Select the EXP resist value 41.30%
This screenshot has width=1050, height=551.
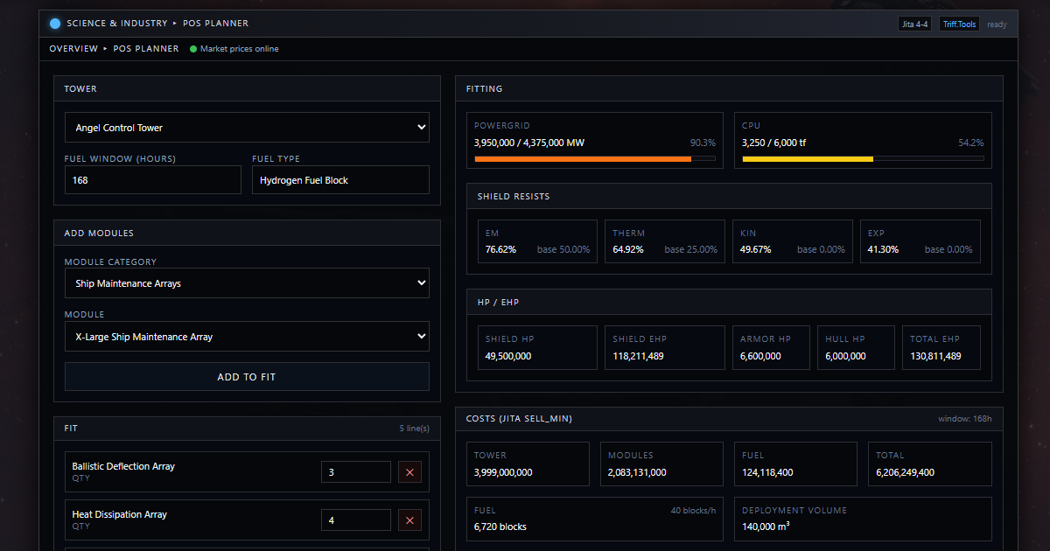883,250
